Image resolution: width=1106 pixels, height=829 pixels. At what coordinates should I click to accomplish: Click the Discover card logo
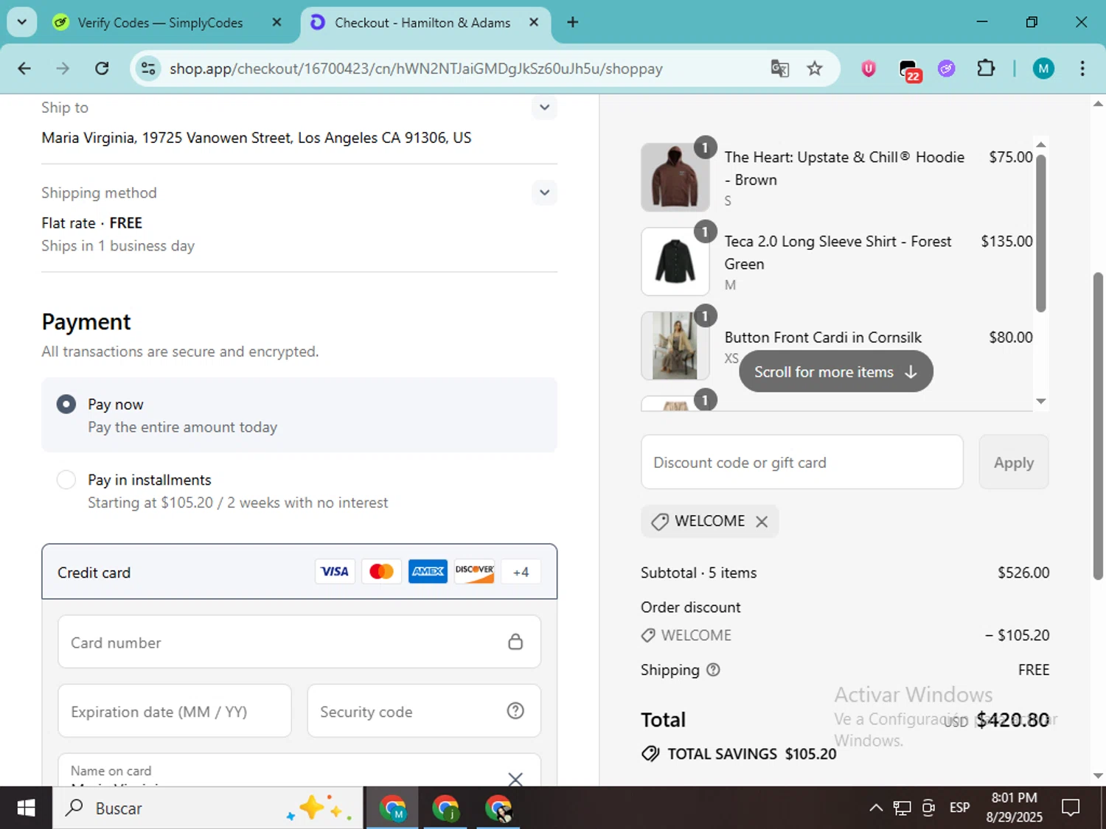point(474,571)
